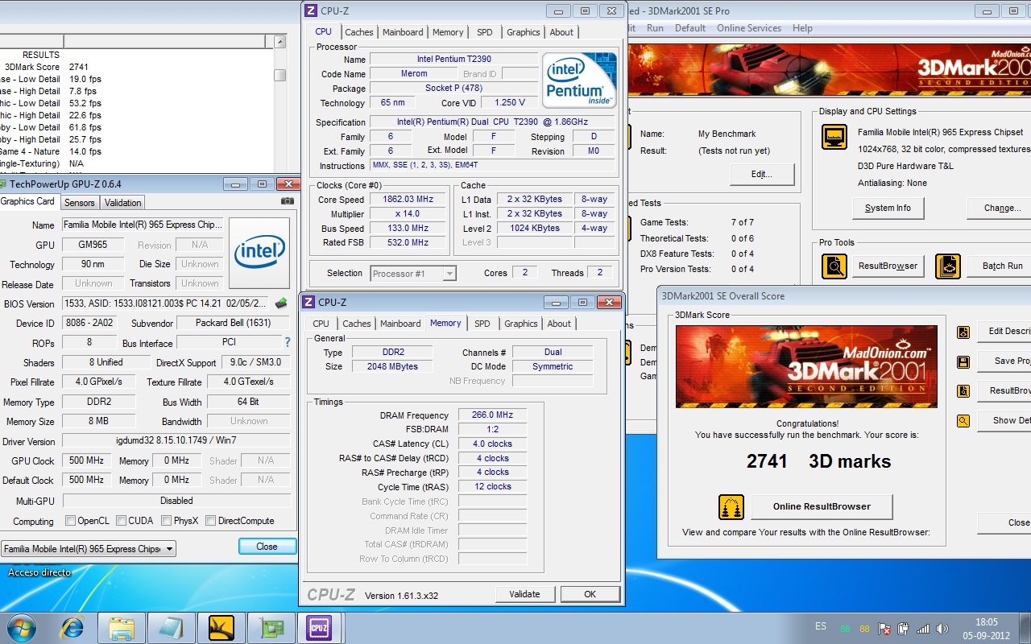Open the Help menu in 3DMark
This screenshot has height=644, width=1031.
coord(802,28)
